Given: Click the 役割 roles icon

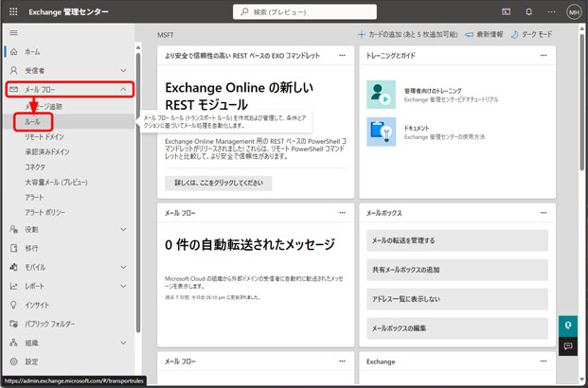Looking at the screenshot, I should click(x=14, y=229).
